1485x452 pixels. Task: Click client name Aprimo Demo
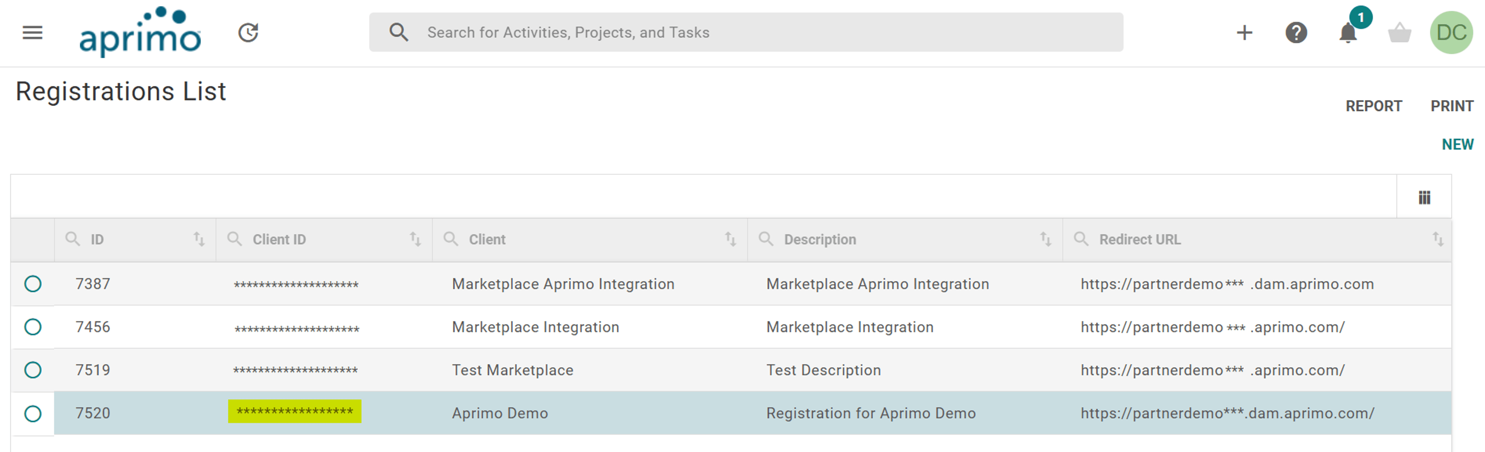click(x=500, y=413)
